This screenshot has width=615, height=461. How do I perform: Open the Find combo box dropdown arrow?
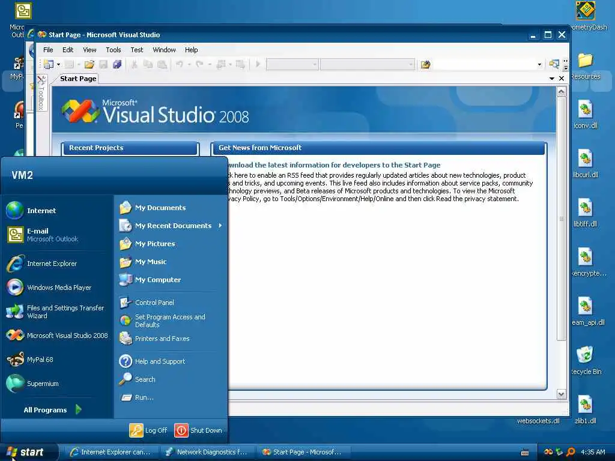[x=539, y=65]
